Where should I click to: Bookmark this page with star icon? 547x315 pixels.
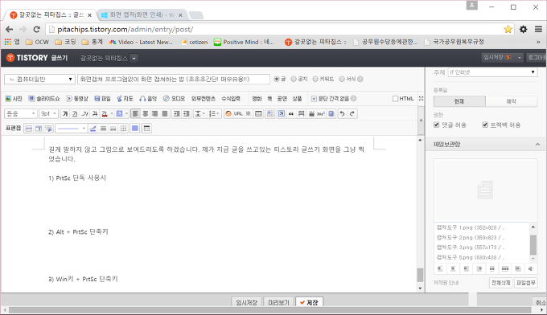pyautogui.click(x=508, y=29)
